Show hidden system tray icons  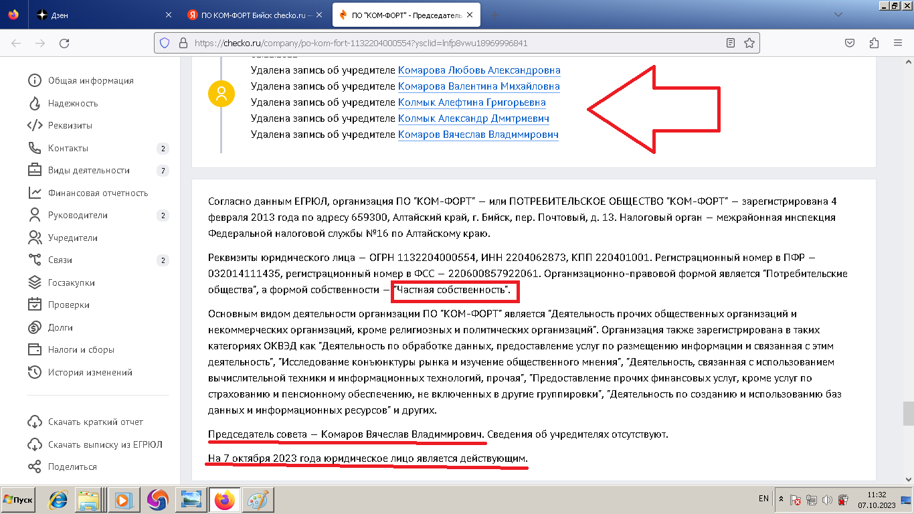(x=781, y=499)
